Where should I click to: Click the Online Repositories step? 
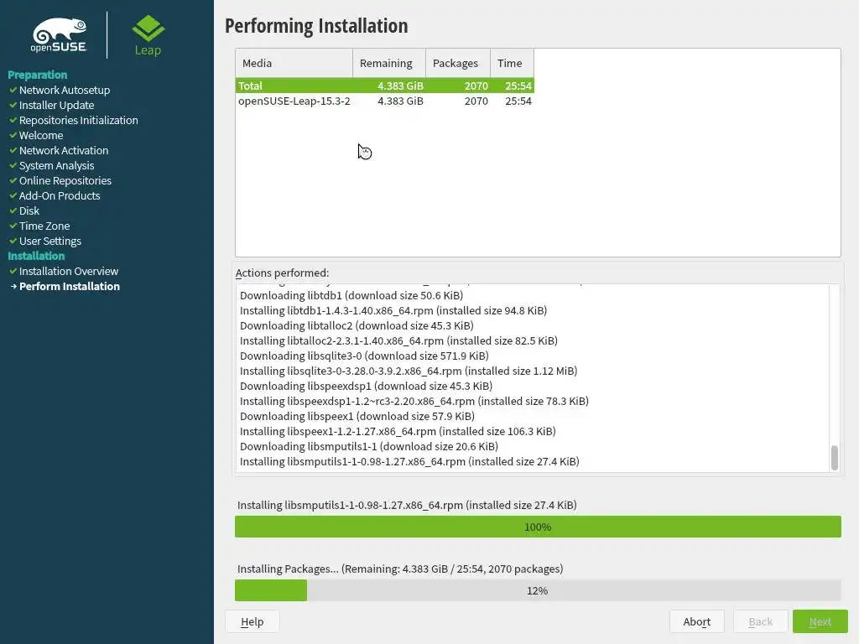pos(65,181)
